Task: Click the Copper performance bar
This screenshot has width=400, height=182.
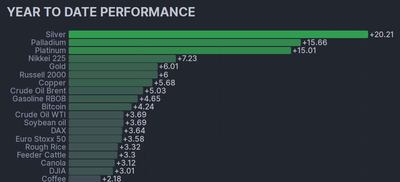Action: tap(110, 83)
